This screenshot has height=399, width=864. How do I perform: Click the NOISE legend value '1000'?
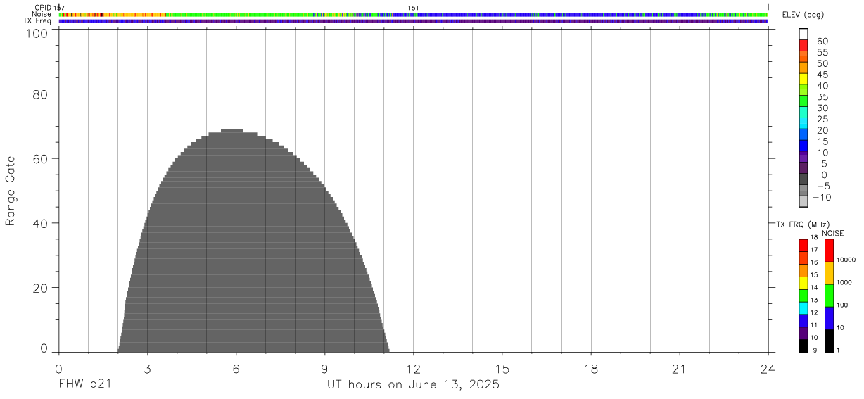pyautogui.click(x=846, y=283)
